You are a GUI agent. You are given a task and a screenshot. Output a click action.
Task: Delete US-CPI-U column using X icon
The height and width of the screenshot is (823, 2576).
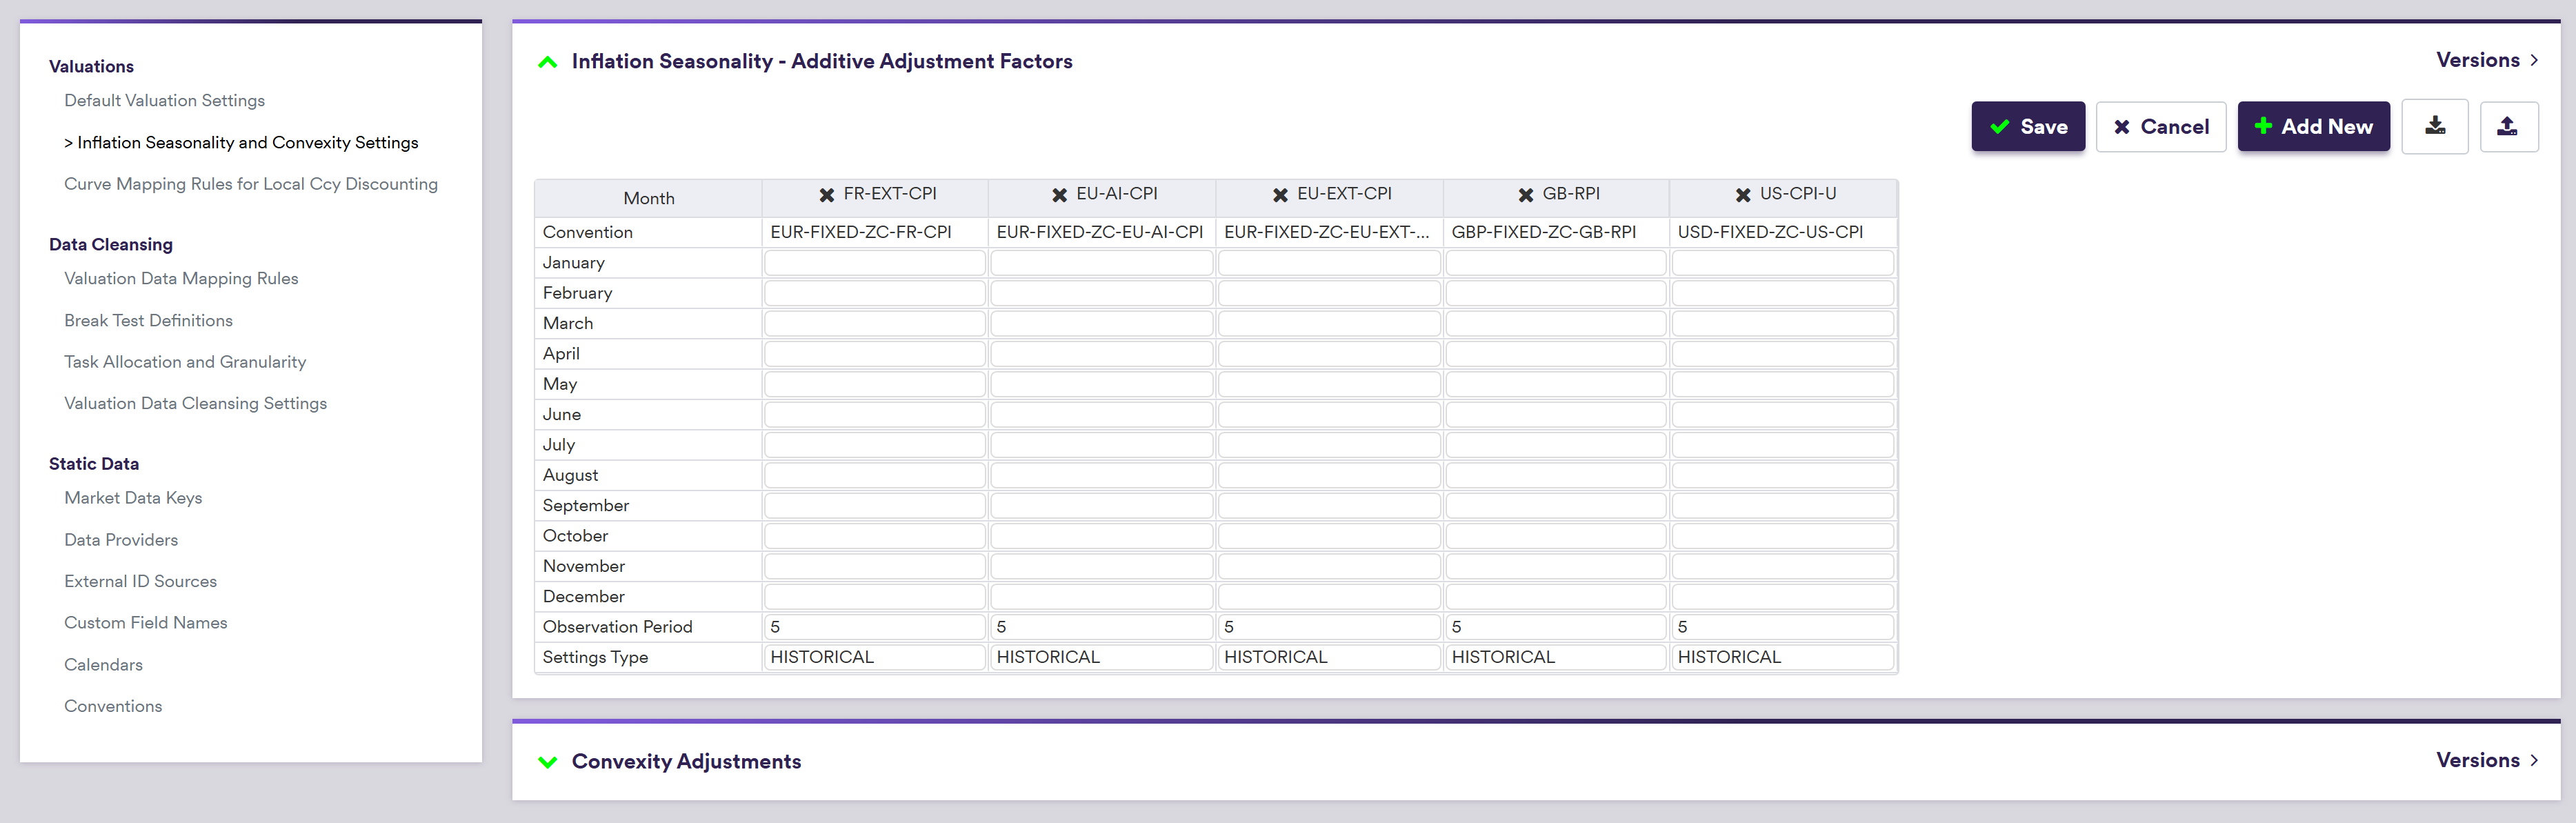[x=1742, y=195]
